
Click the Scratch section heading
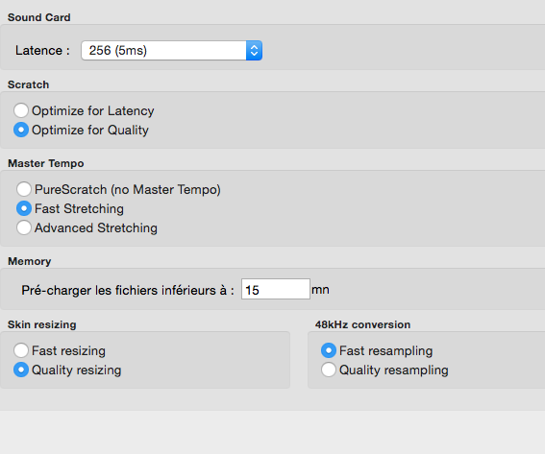tap(28, 84)
